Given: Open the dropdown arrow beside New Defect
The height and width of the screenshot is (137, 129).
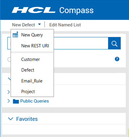Looking at the screenshot, I should coord(40,24).
